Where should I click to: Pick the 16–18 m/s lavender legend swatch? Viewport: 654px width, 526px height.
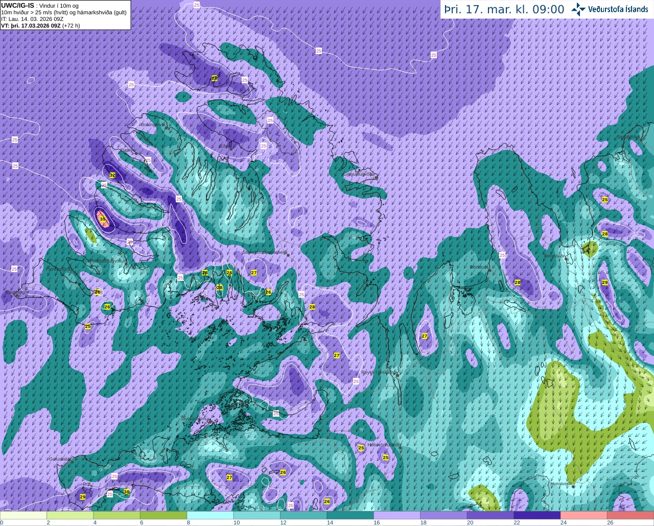click(398, 515)
